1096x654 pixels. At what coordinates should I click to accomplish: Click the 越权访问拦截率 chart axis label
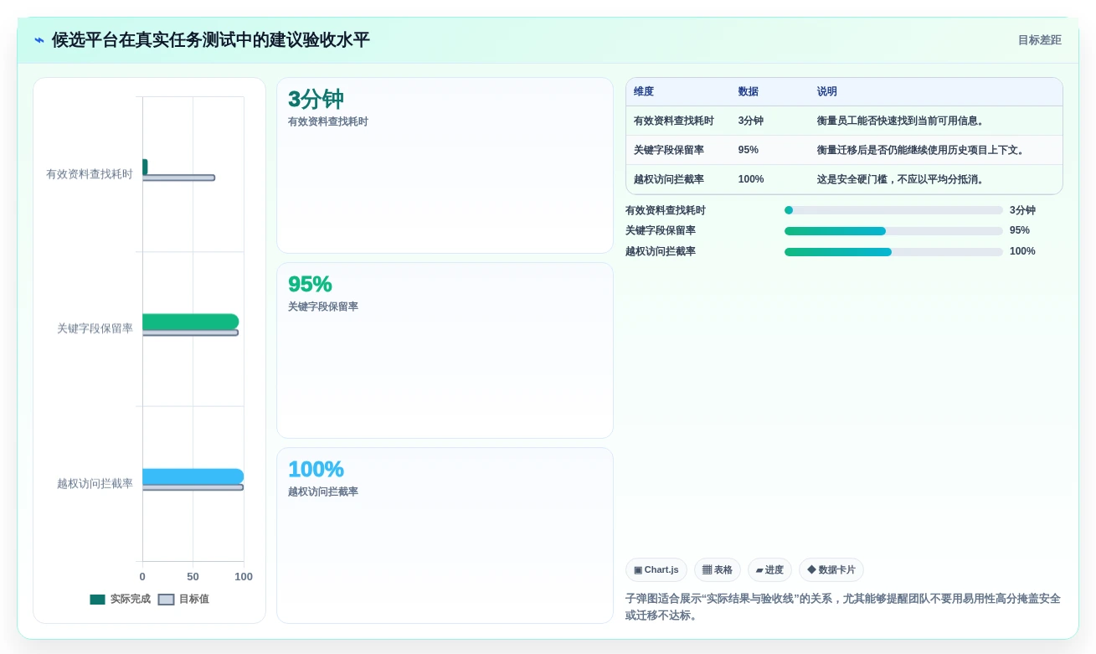point(95,484)
